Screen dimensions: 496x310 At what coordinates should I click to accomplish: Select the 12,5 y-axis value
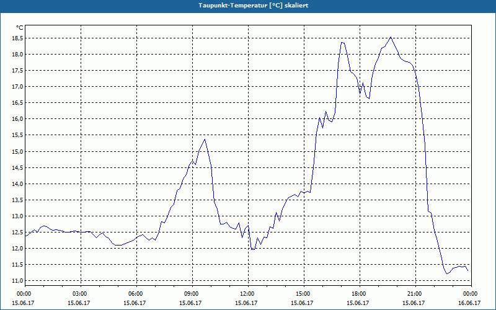(x=18, y=232)
